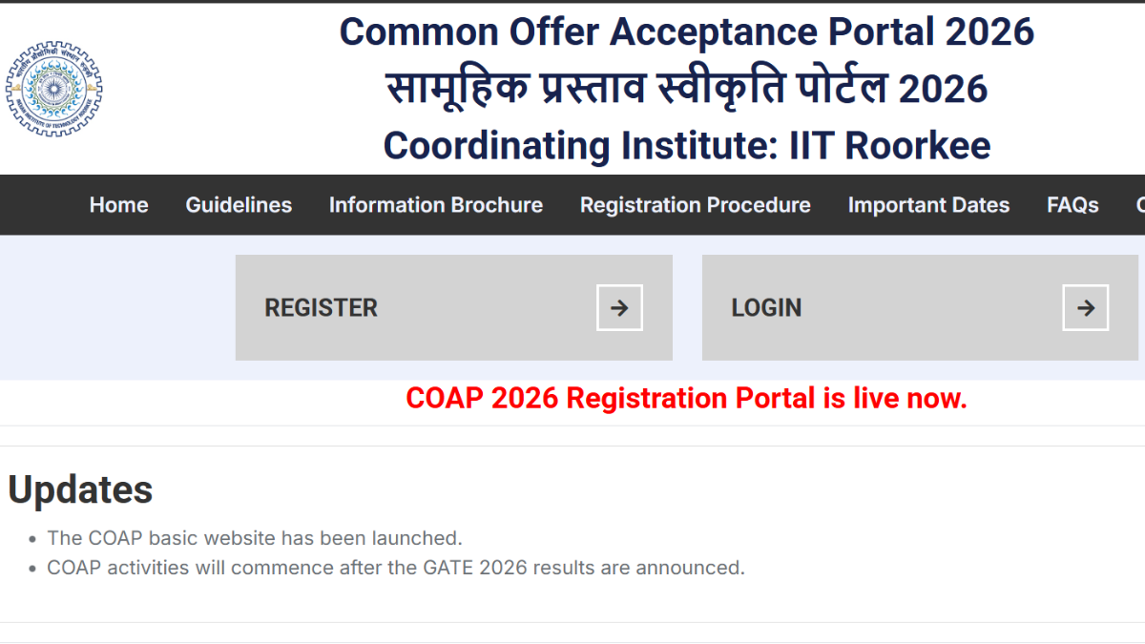Click the cut-off menu item after FAQs
1145x644 pixels.
1139,205
